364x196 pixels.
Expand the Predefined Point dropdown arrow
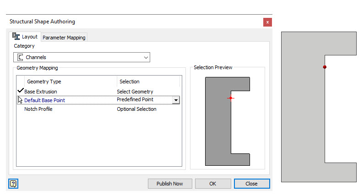(176, 100)
